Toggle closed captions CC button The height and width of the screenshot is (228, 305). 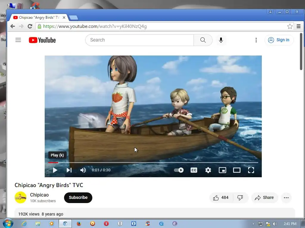(194, 170)
